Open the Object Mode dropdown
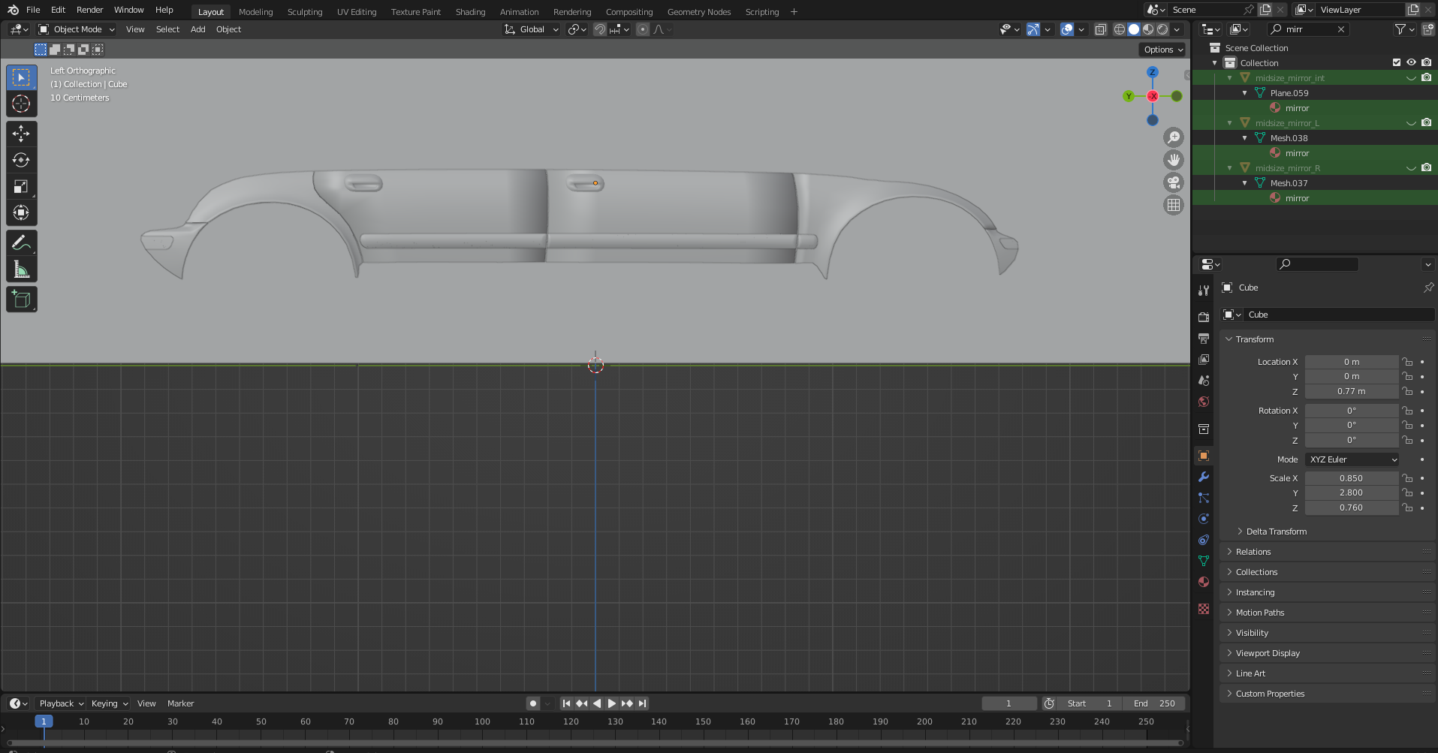Viewport: 1438px width, 753px height. point(77,29)
